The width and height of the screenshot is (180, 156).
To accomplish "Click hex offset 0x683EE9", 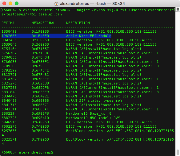I will 40,92.
